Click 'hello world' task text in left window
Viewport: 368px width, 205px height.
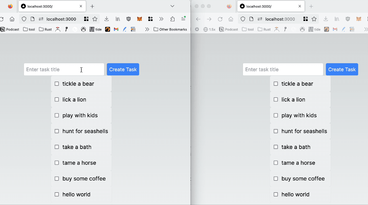(76, 195)
